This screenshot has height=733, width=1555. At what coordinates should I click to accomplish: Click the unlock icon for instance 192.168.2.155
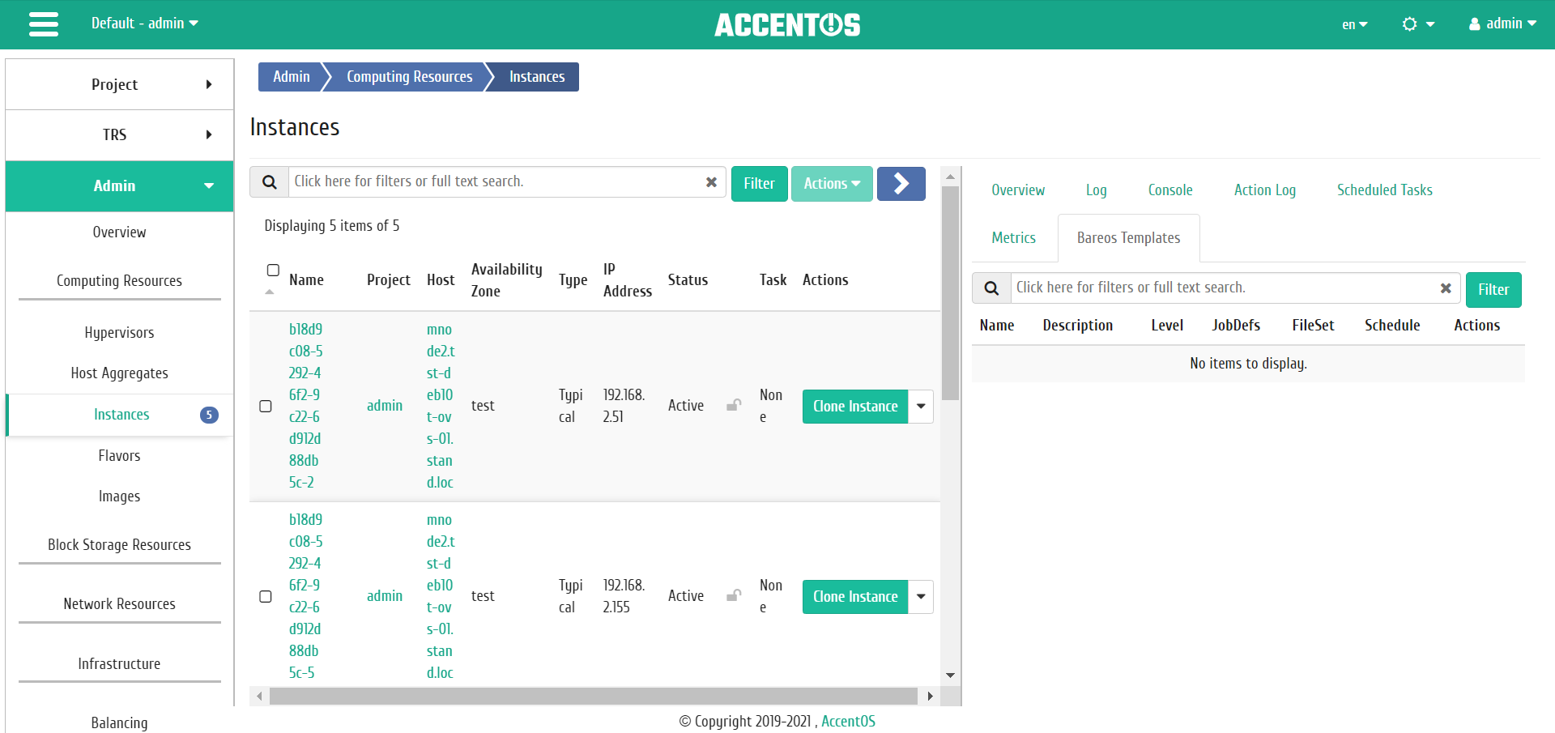734,595
